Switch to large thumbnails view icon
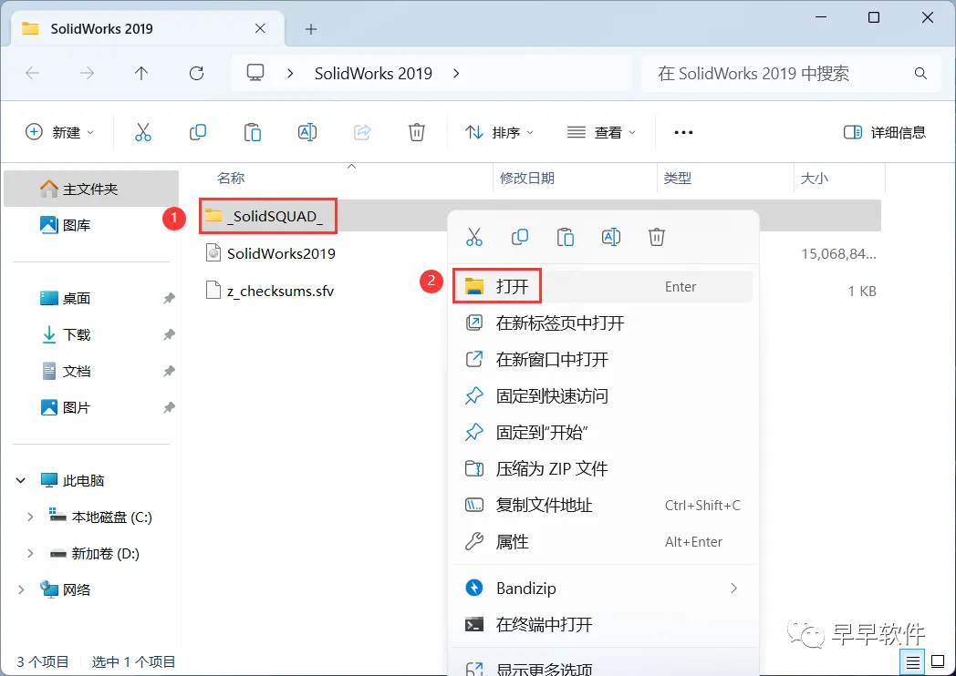 [x=939, y=662]
